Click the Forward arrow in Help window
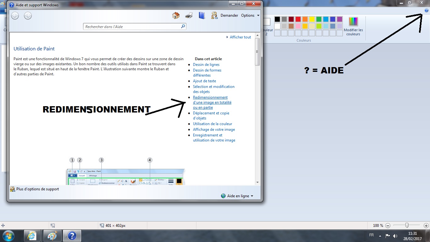Image resolution: width=430 pixels, height=242 pixels. click(28, 15)
